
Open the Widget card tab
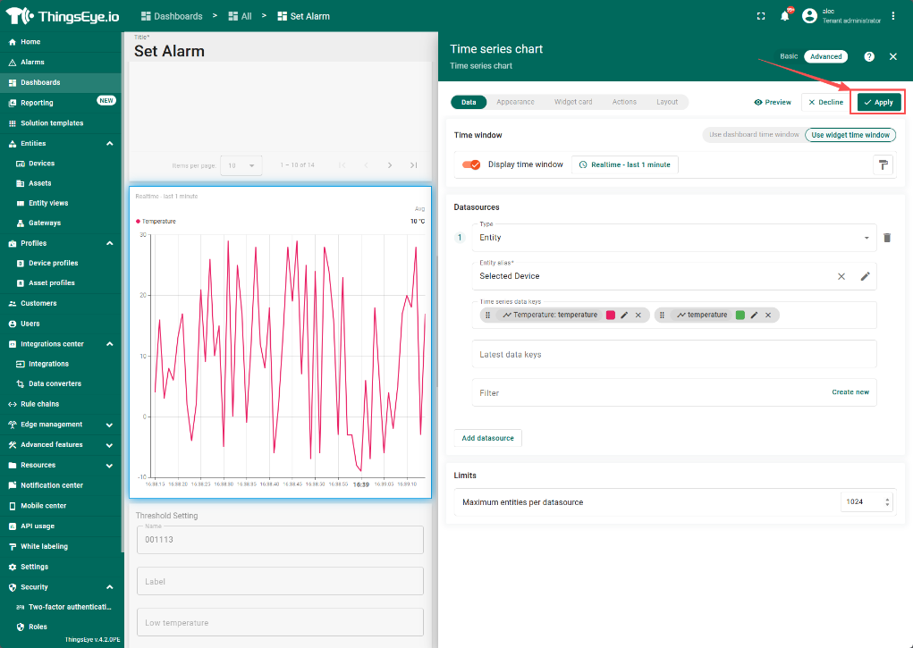click(x=572, y=102)
